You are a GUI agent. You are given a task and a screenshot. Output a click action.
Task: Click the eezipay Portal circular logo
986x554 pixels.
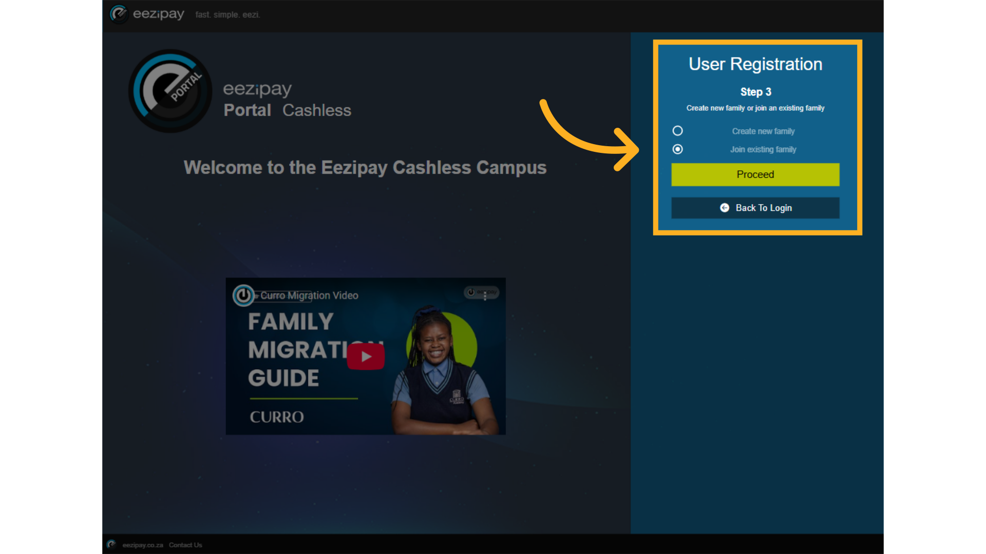[x=170, y=91]
